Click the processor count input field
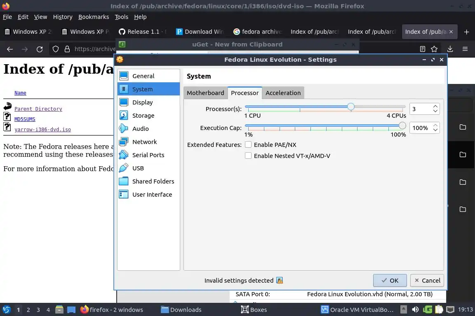The width and height of the screenshot is (475, 316). pyautogui.click(x=421, y=109)
